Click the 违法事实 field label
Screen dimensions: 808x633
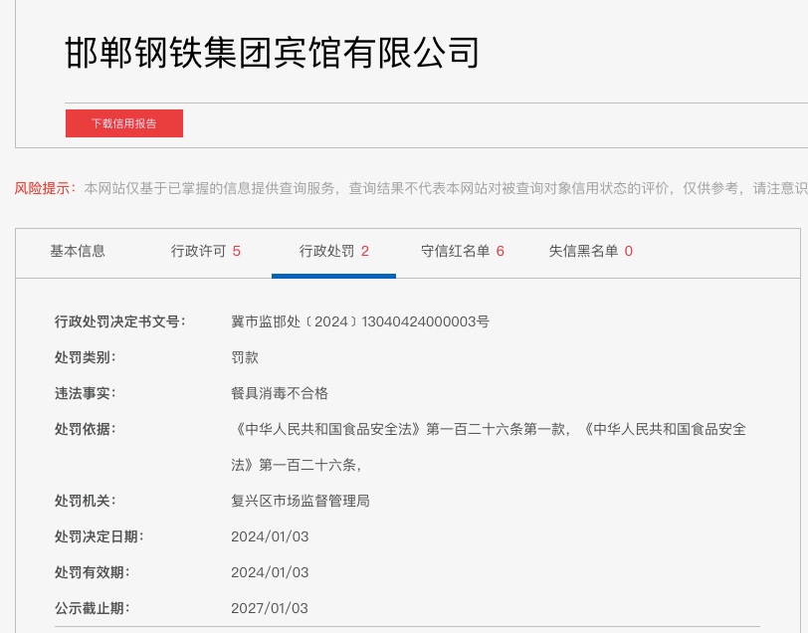[x=85, y=393]
